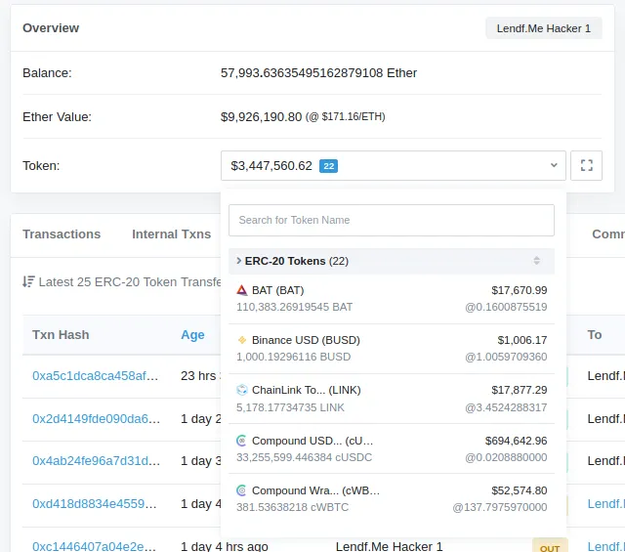Click the $1,006.17 BUSD value
Image resolution: width=625 pixels, height=552 pixels.
tap(522, 340)
